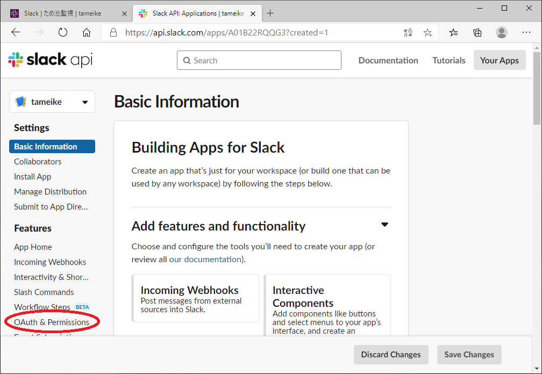The width and height of the screenshot is (542, 374).
Task: Open Documentation in top navigation
Action: tap(388, 60)
